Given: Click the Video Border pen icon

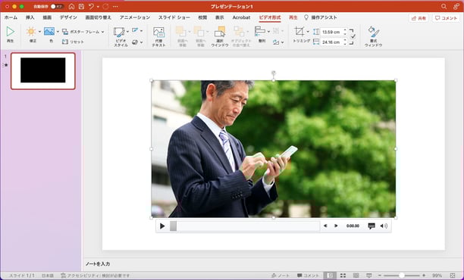Looking at the screenshot, I should (135, 30).
